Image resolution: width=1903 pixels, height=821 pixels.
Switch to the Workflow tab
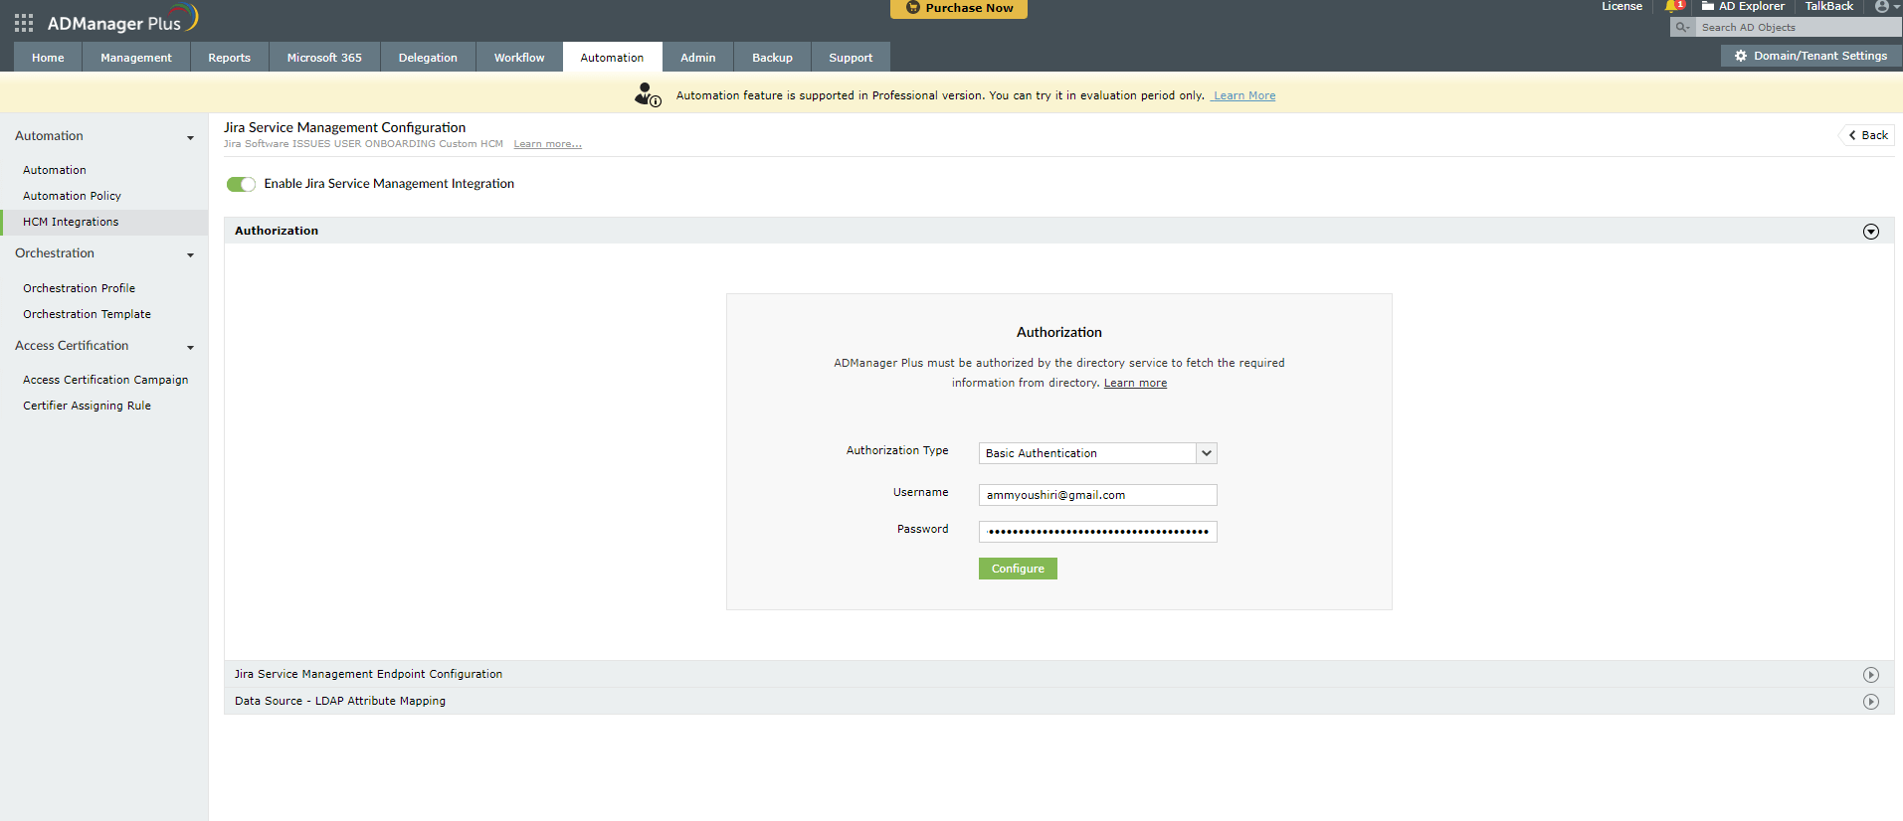519,58
